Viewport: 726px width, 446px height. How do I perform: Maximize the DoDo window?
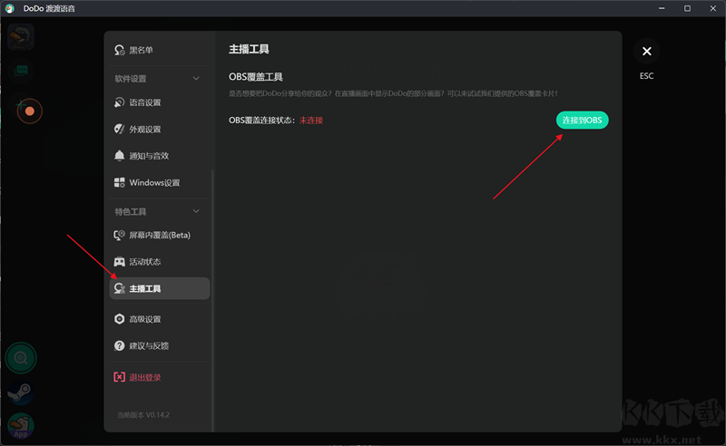point(687,8)
